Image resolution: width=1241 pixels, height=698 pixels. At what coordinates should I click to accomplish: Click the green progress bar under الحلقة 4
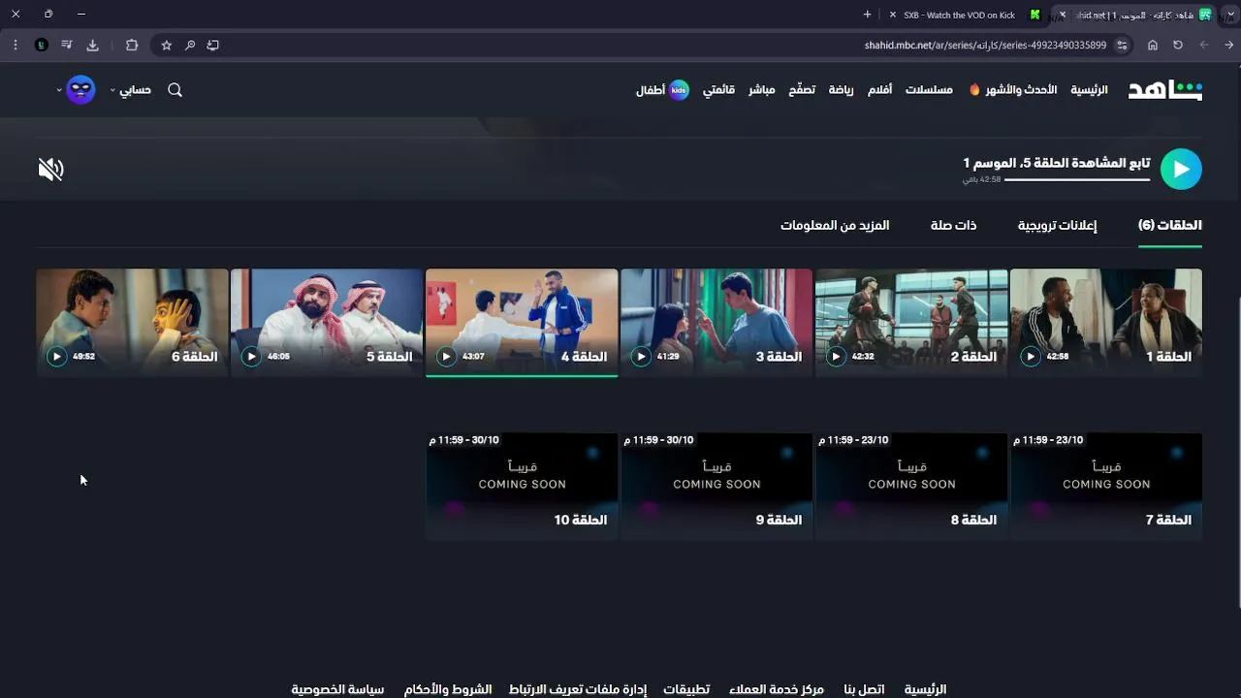click(x=522, y=375)
